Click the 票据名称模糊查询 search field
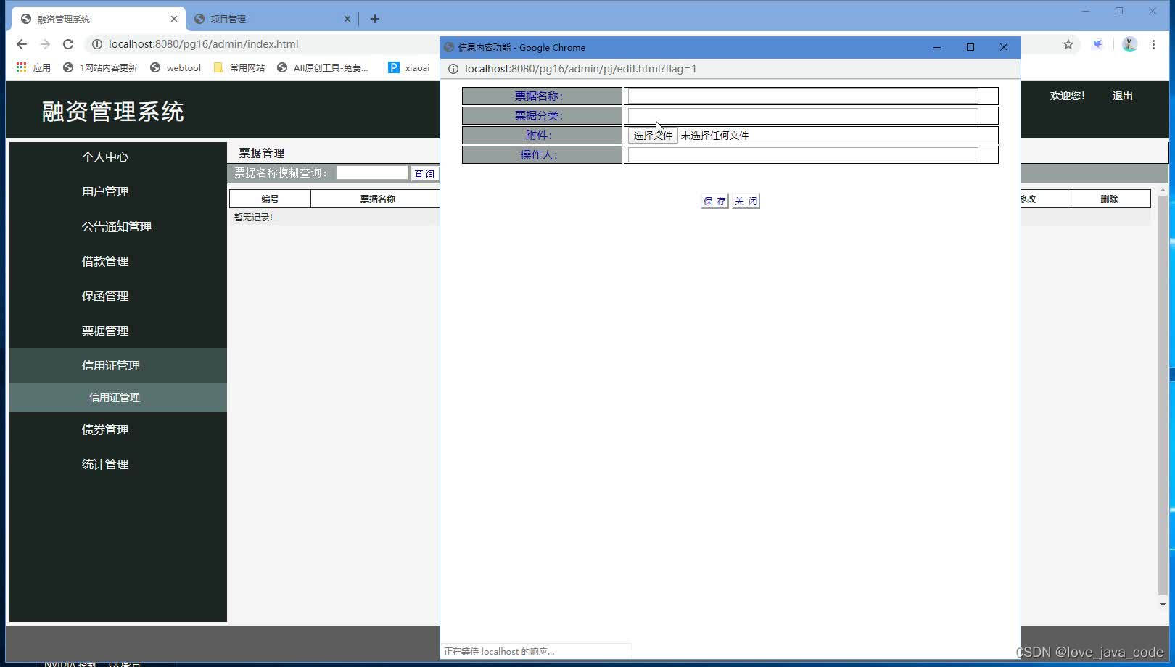 [371, 173]
